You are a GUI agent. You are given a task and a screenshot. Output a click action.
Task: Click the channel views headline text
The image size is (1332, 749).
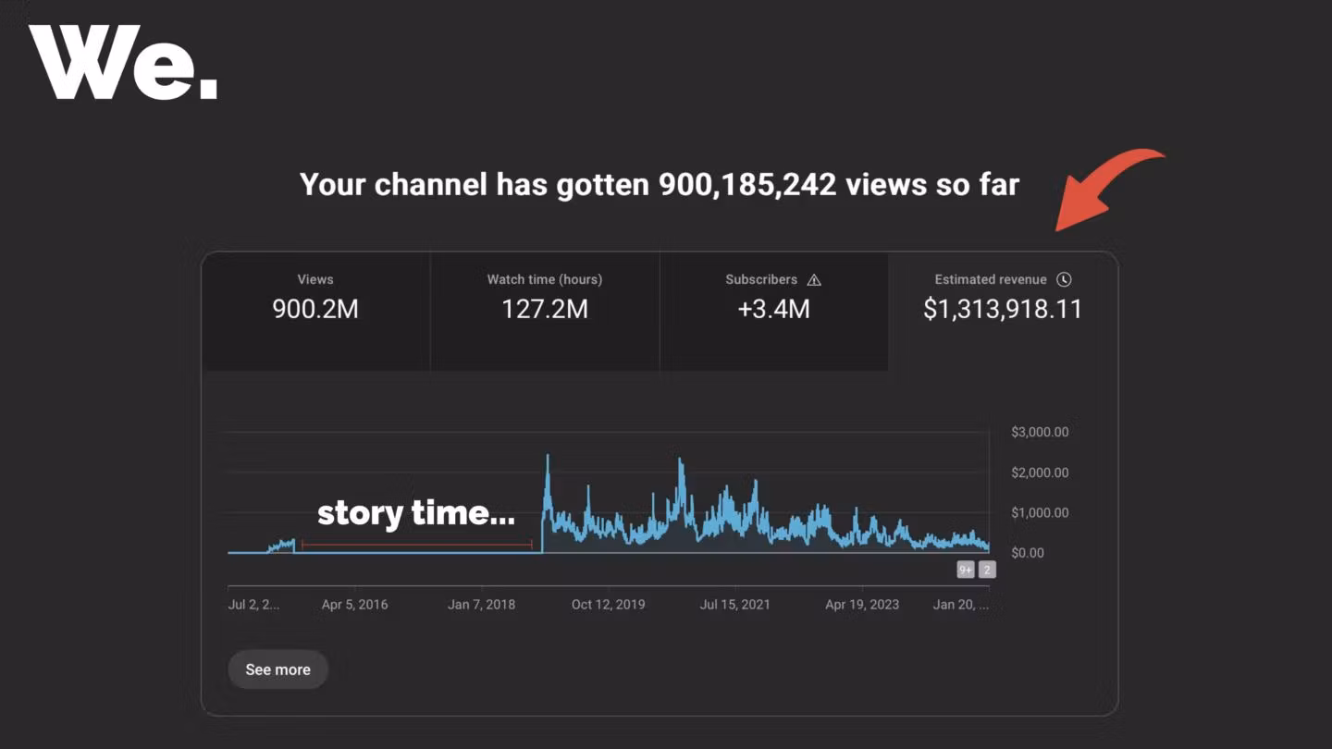[659, 185]
